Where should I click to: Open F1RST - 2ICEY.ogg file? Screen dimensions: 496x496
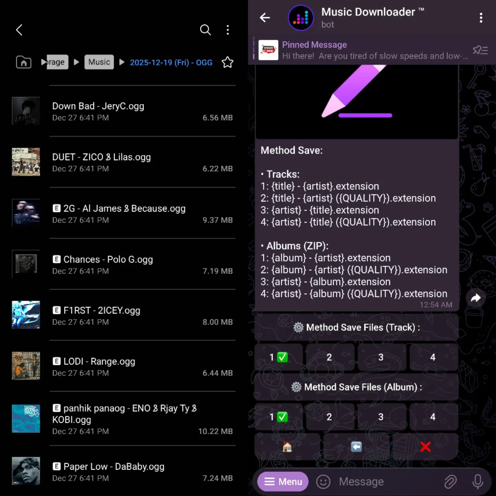[123, 316]
